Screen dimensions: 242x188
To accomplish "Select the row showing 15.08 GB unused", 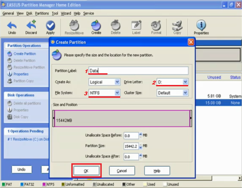I will click(x=218, y=103).
